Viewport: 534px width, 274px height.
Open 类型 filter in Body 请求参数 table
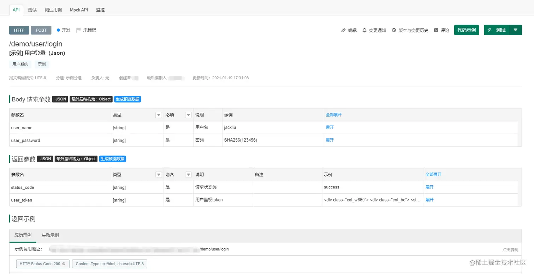(159, 115)
